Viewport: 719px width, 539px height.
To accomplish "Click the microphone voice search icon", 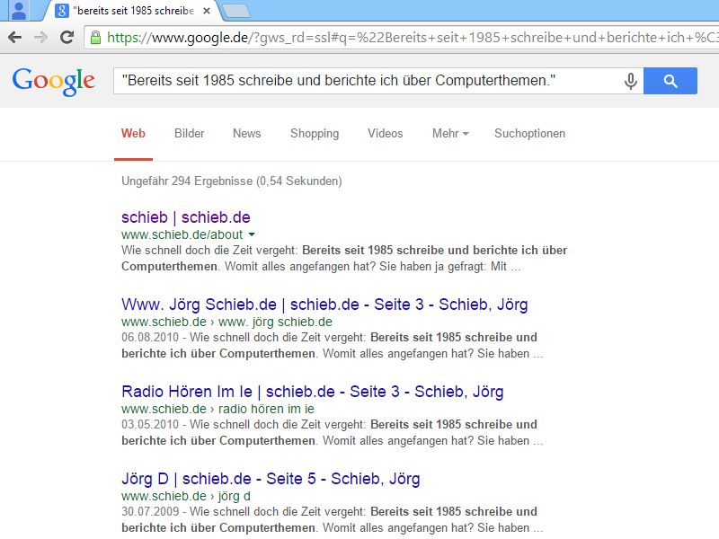I will (631, 81).
